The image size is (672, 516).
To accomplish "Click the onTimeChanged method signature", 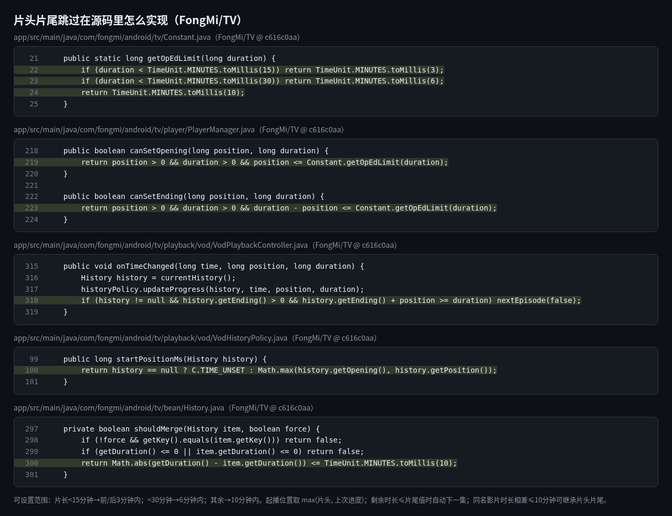I will click(214, 266).
